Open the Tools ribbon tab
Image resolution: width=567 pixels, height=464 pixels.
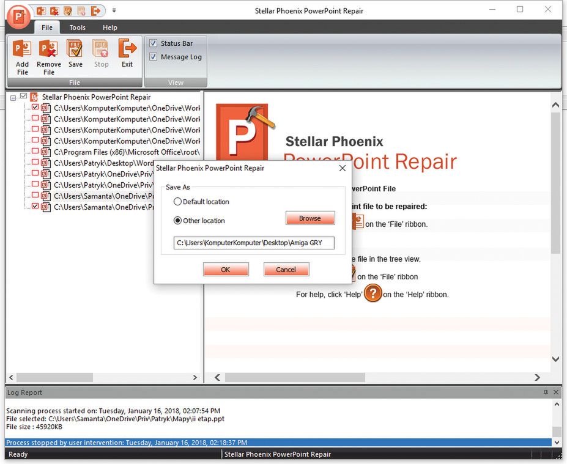[78, 28]
